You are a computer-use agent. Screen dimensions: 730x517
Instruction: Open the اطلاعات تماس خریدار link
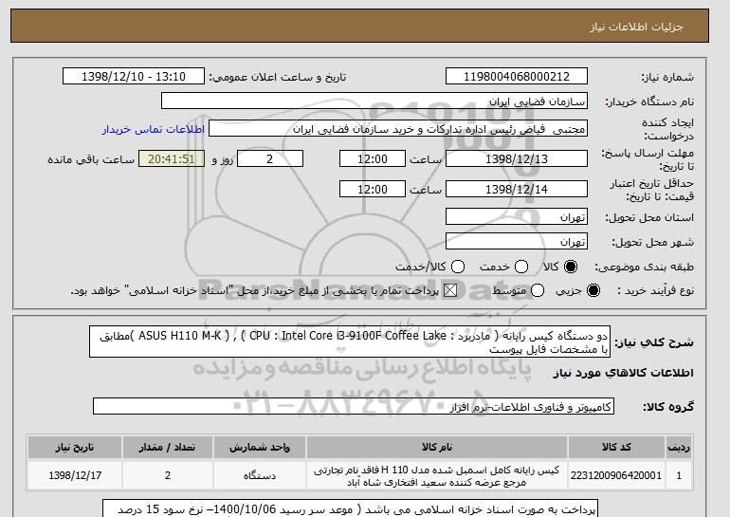click(x=154, y=129)
